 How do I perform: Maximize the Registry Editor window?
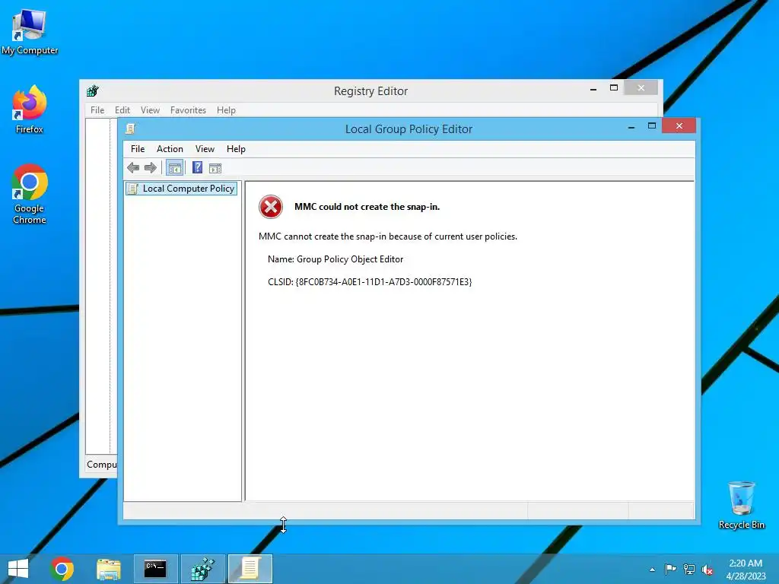[614, 88]
